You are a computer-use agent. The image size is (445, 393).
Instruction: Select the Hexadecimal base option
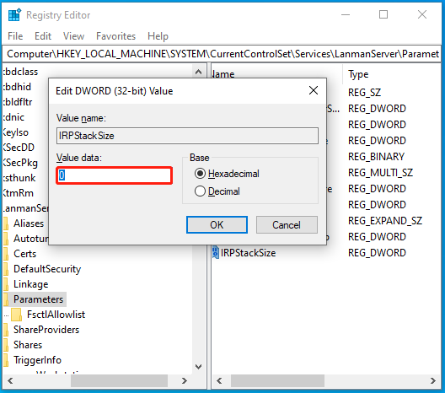click(x=200, y=173)
